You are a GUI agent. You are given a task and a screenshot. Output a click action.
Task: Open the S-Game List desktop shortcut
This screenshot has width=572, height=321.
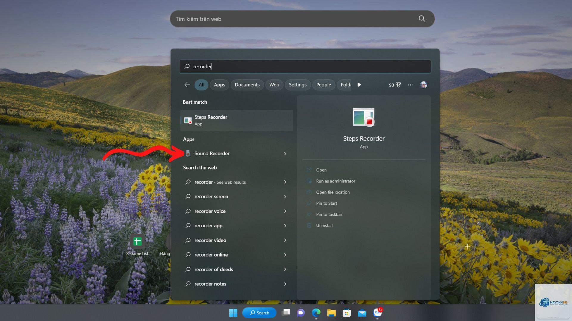(137, 245)
